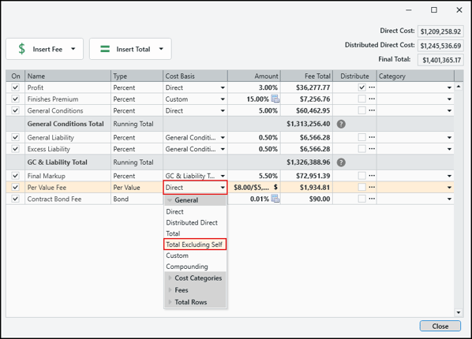Click the Final Total value field
The image size is (472, 339).
[440, 60]
